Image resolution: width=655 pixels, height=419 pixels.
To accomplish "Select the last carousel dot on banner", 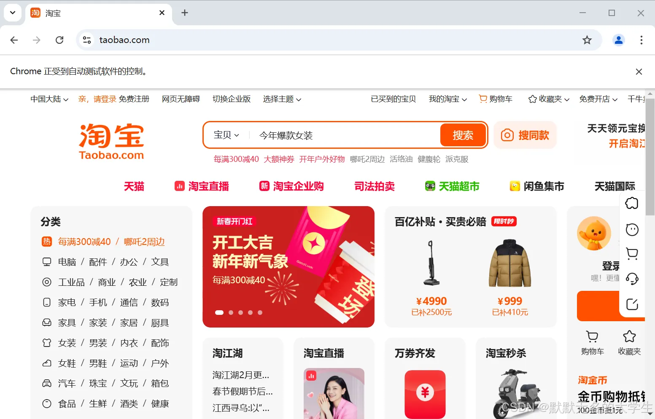I will (x=260, y=312).
